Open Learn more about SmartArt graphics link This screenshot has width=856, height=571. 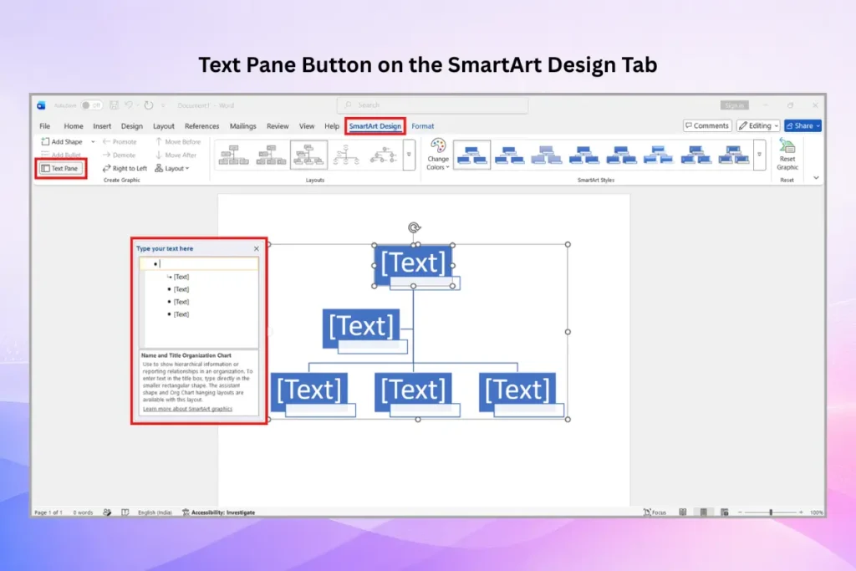(x=187, y=409)
